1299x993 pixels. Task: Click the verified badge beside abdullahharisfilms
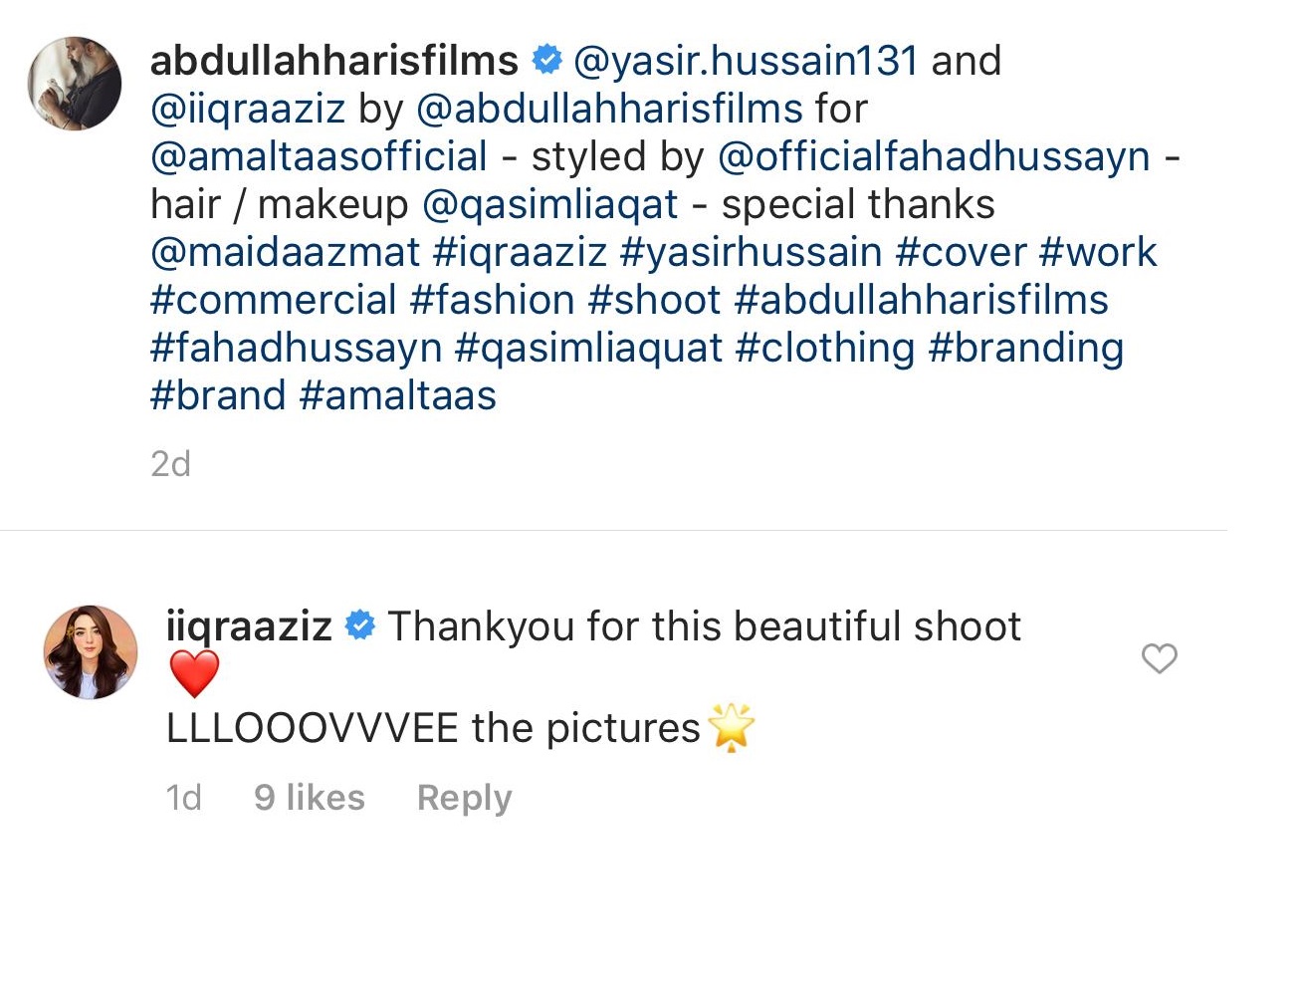coord(545,60)
